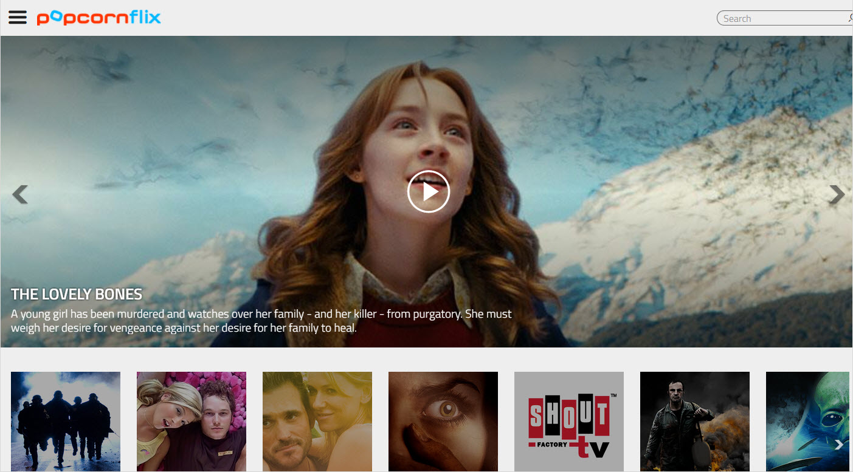Open the man with explosion thumbnail
This screenshot has width=853, height=472.
pos(695,422)
